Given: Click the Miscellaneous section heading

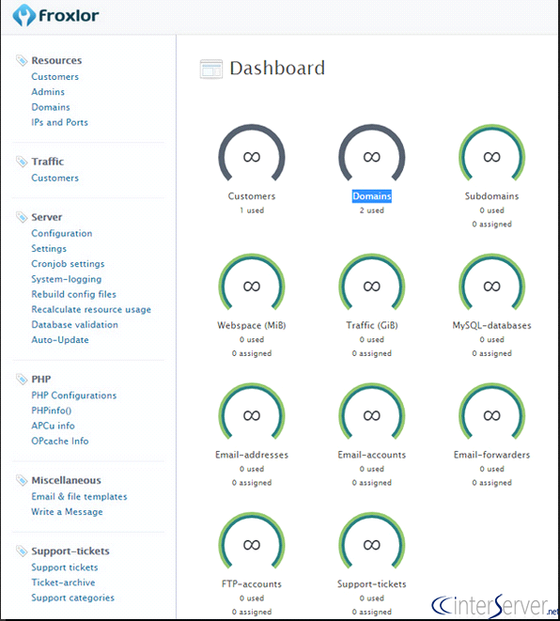Looking at the screenshot, I should click(x=66, y=480).
